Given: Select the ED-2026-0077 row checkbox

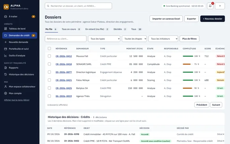Looking at the screenshot, I should (49, 72).
